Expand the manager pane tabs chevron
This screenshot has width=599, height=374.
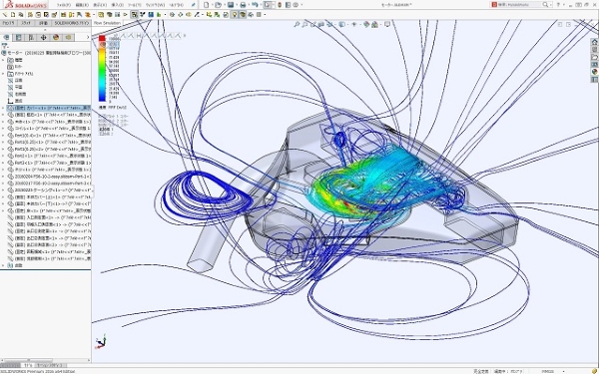pyautogui.click(x=88, y=38)
